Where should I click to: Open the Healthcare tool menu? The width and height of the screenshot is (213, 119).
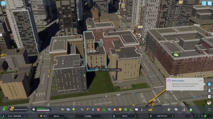coord(99,109)
